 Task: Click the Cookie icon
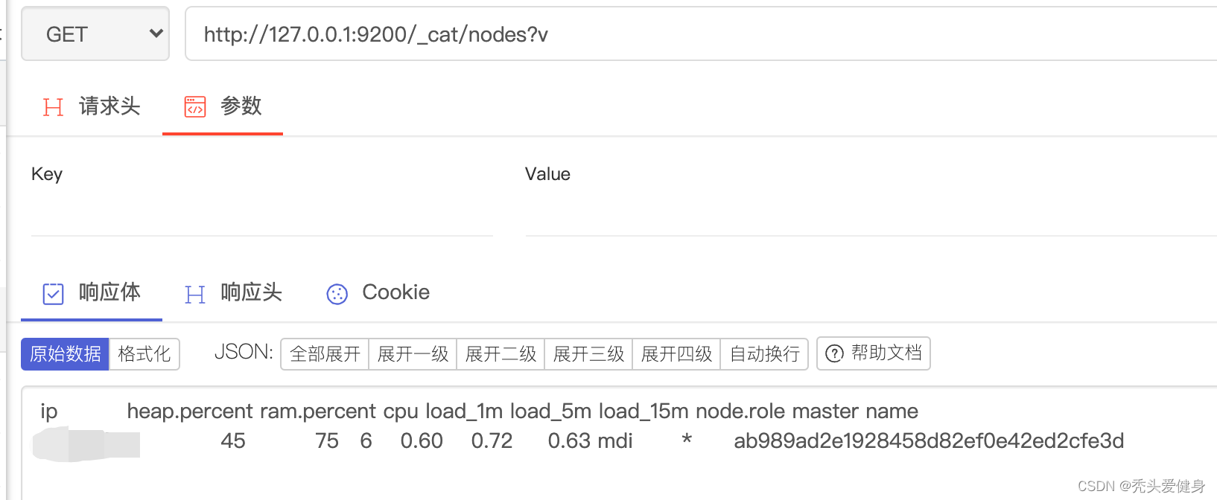click(x=337, y=294)
